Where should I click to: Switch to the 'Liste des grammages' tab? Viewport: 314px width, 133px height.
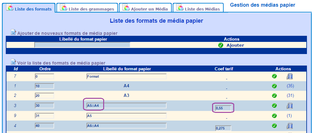[87, 9]
